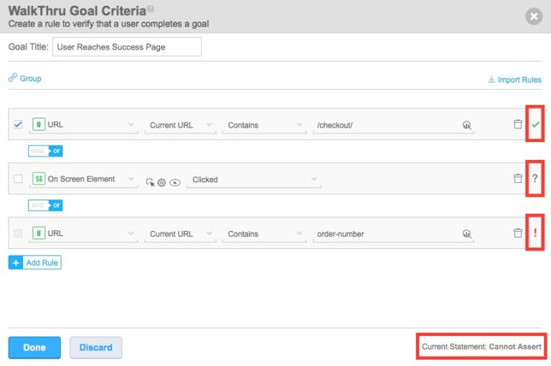551x366 pixels.
Task: Click the help icon beside WalkThru Goal Criteria
Action: click(x=150, y=9)
